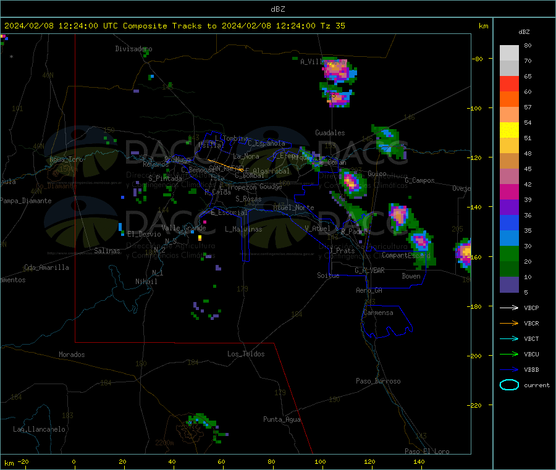Select the slate purple 5-10 dBZ swatch
The height and width of the screenshot is (470, 556).
click(x=509, y=285)
